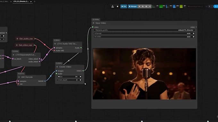Click the singer video preview in Save Video
This screenshot has height=122, width=218.
pos(144,74)
